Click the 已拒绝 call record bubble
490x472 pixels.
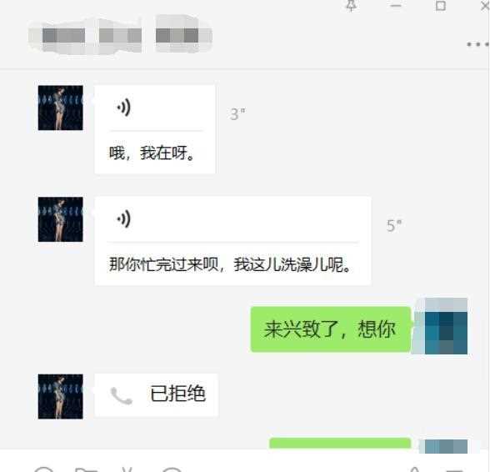coord(157,394)
